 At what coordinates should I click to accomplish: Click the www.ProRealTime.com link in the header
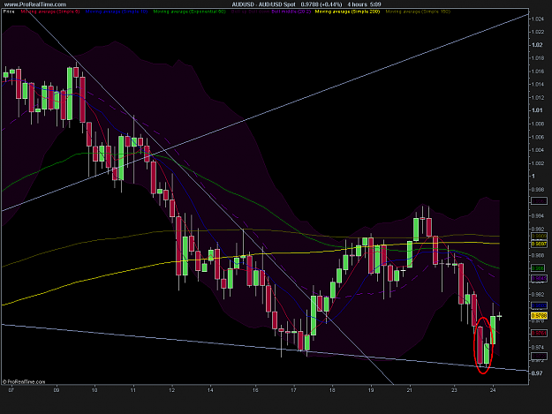(x=35, y=4)
